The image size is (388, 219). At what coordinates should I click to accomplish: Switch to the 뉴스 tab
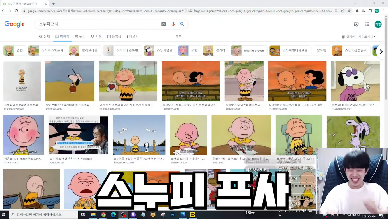[x=80, y=36]
